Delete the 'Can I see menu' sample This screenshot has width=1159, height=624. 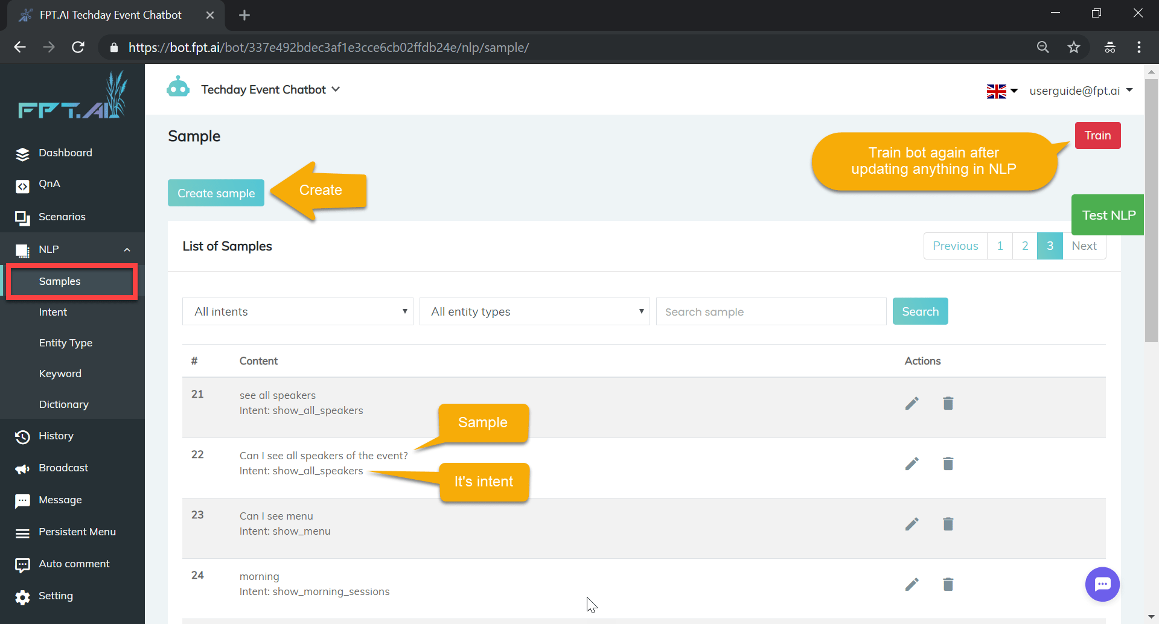[948, 524]
